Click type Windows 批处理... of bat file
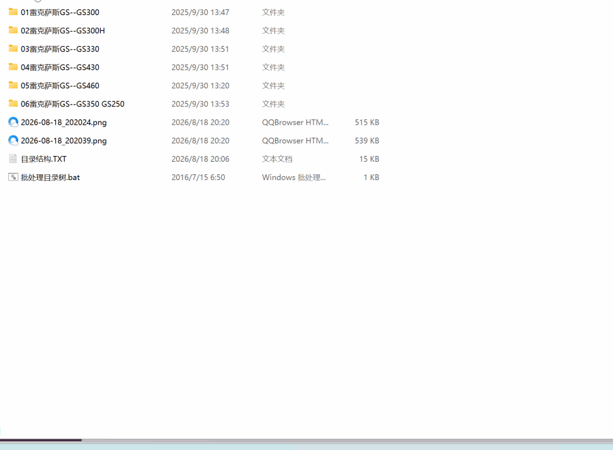 pos(294,177)
